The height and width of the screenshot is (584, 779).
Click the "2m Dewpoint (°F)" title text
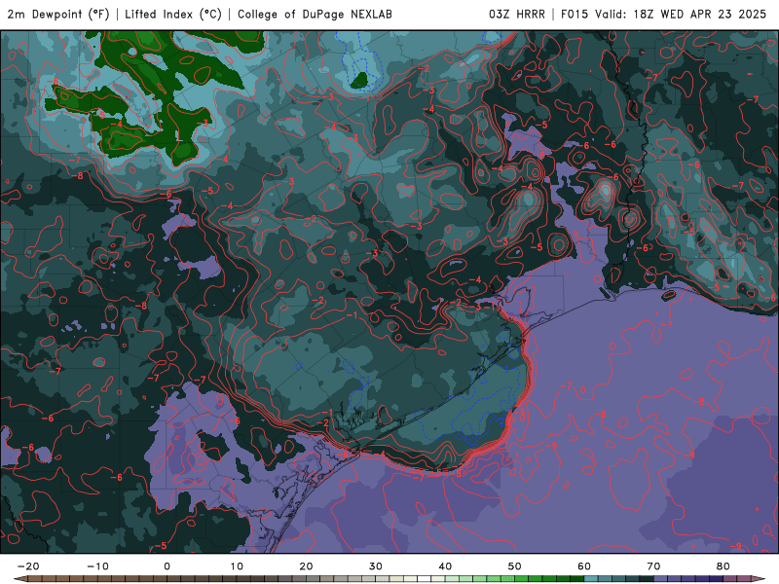pos(58,15)
